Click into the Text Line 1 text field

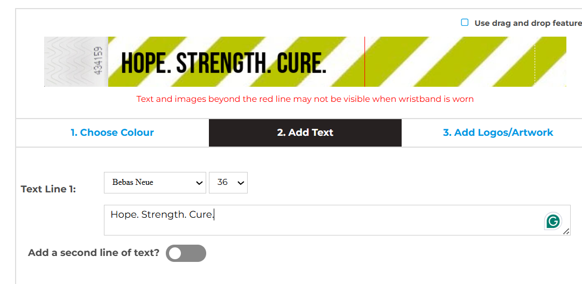click(x=323, y=220)
